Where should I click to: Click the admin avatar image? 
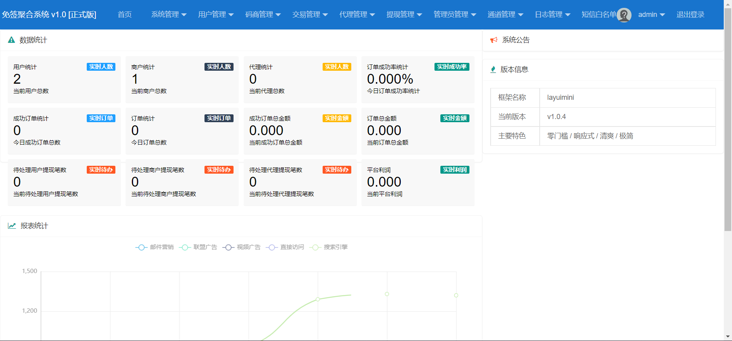click(x=624, y=15)
